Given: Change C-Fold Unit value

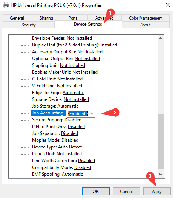Looking at the screenshot, I should tap(70, 79).
